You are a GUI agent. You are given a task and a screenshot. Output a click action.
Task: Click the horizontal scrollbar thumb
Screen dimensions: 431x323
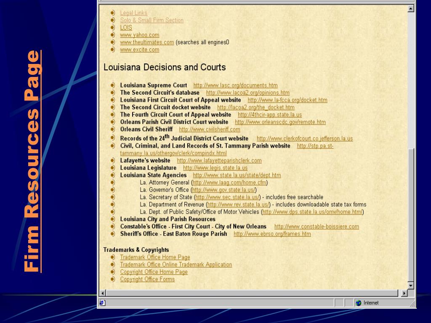coord(252,293)
